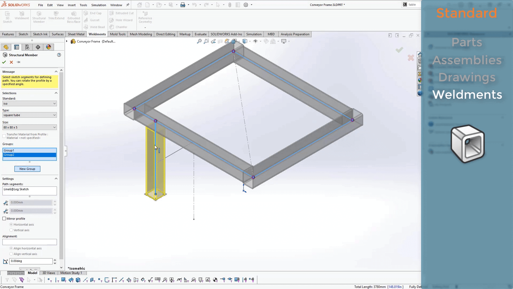Adjust the rotation angle stepper value
This screenshot has height=289, width=513.
click(x=55, y=261)
